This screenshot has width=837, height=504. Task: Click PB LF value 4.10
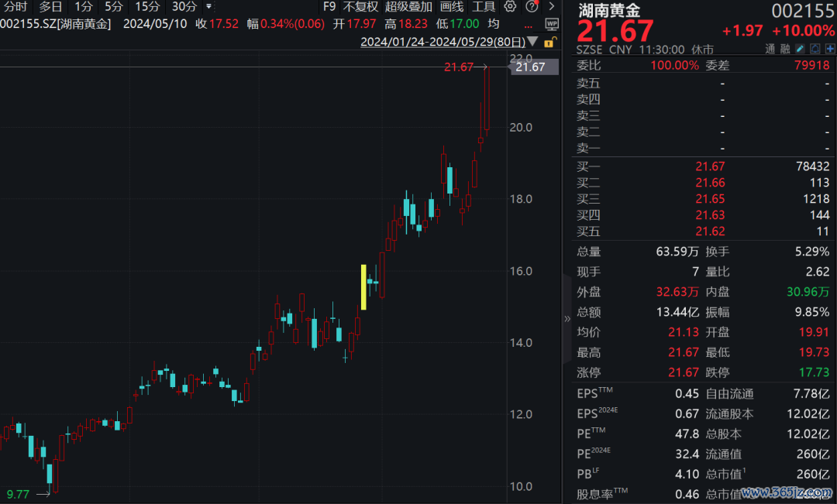point(687,474)
